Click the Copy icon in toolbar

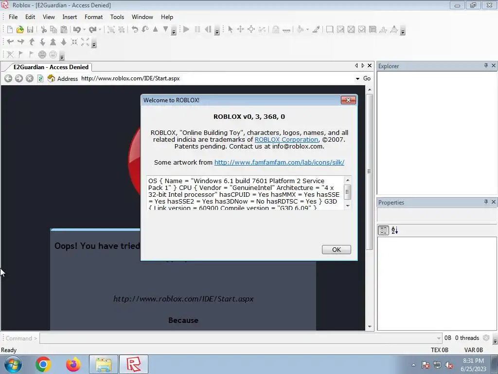53,30
